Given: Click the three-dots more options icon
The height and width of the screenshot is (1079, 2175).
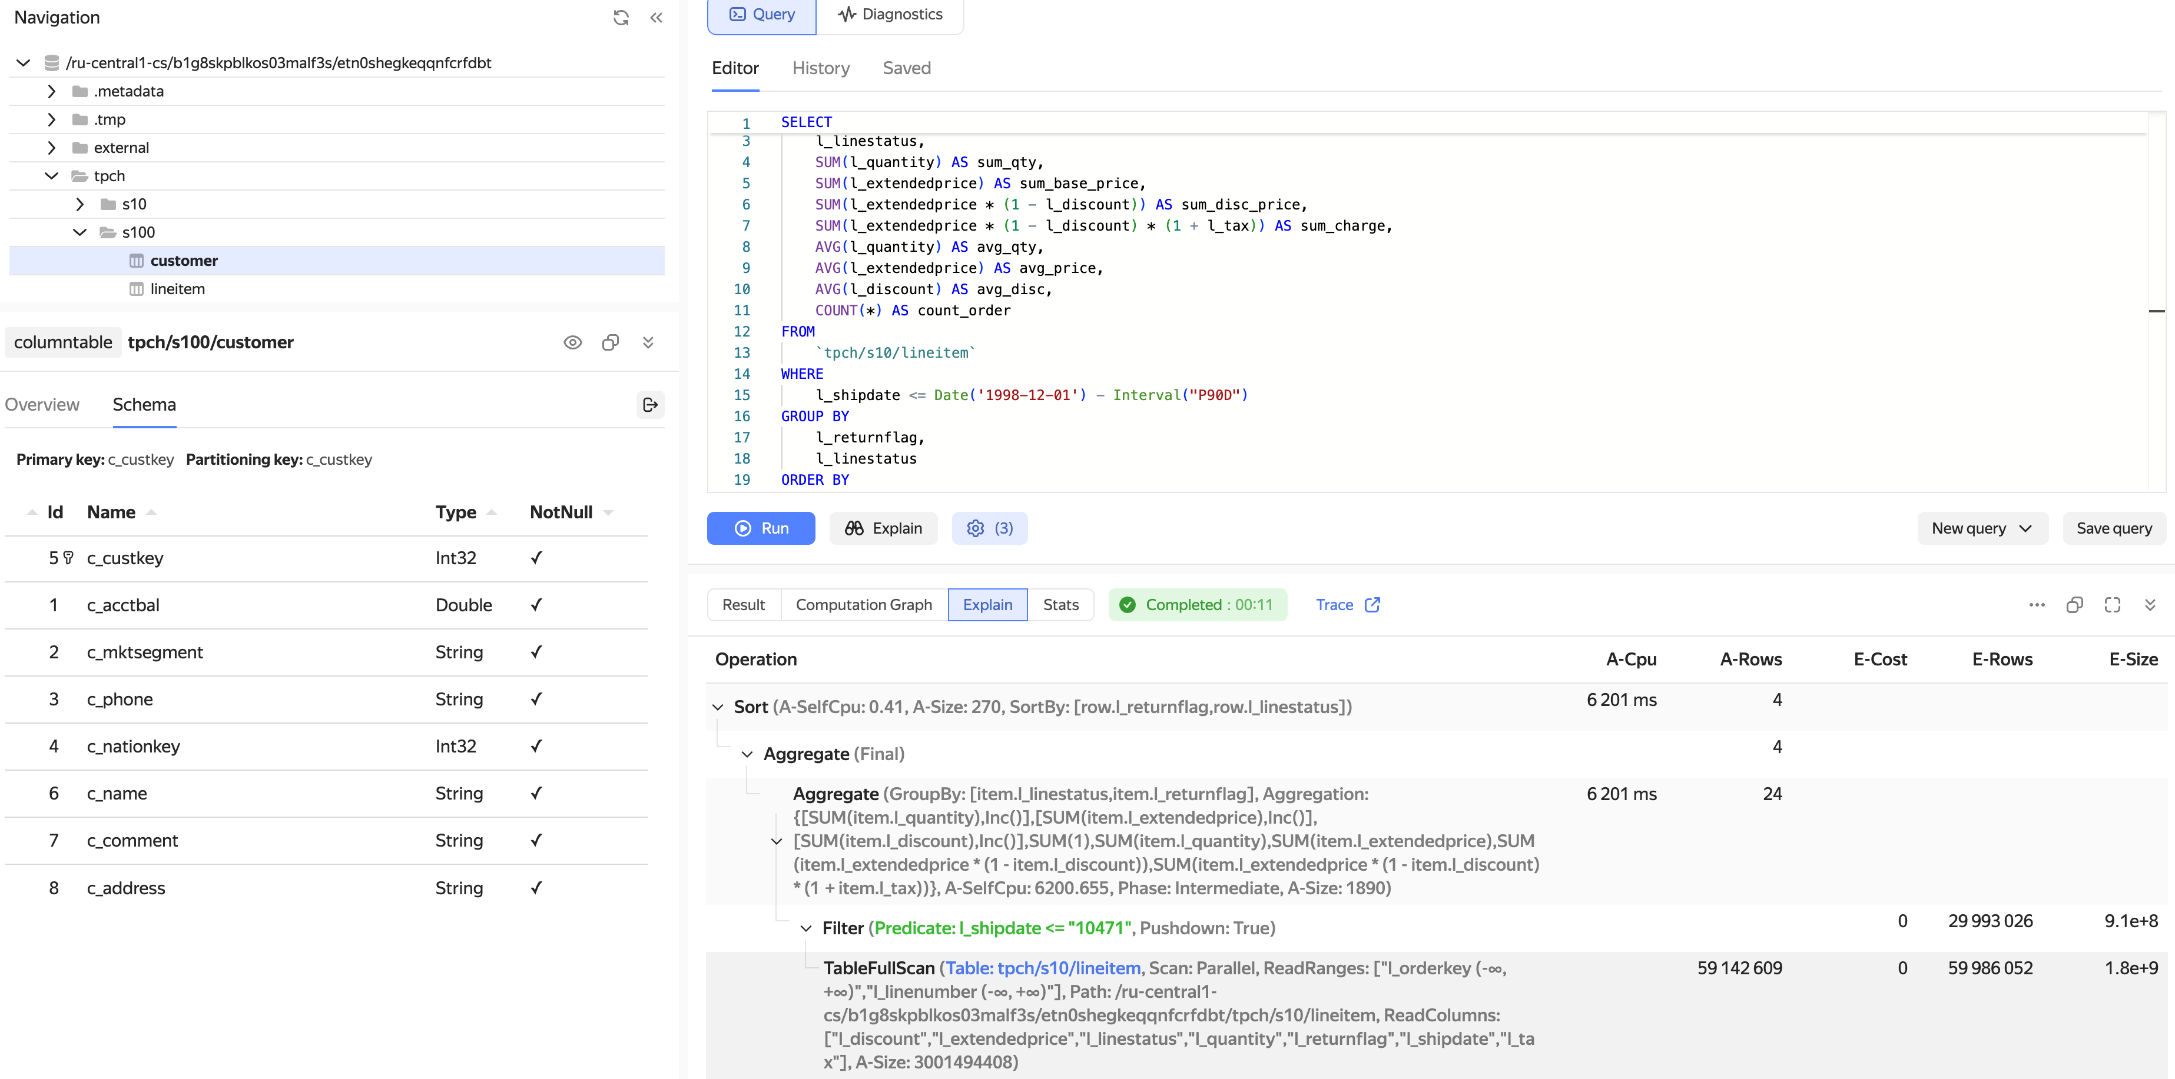Looking at the screenshot, I should coord(2037,605).
